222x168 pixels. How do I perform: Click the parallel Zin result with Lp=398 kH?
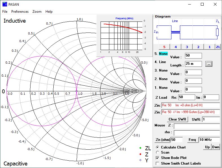[x=191, y=112]
